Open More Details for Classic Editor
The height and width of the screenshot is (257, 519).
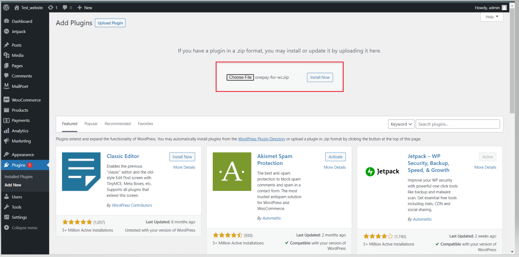click(184, 167)
